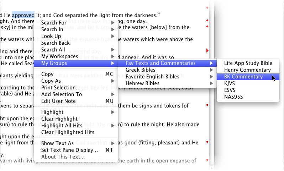Image resolution: width=284 pixels, height=171 pixels.
Task: Choose Print Selection… menu item
Action: tap(61, 88)
